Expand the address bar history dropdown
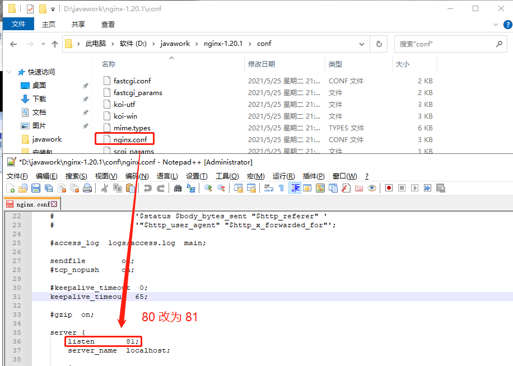The height and width of the screenshot is (366, 513). point(362,44)
